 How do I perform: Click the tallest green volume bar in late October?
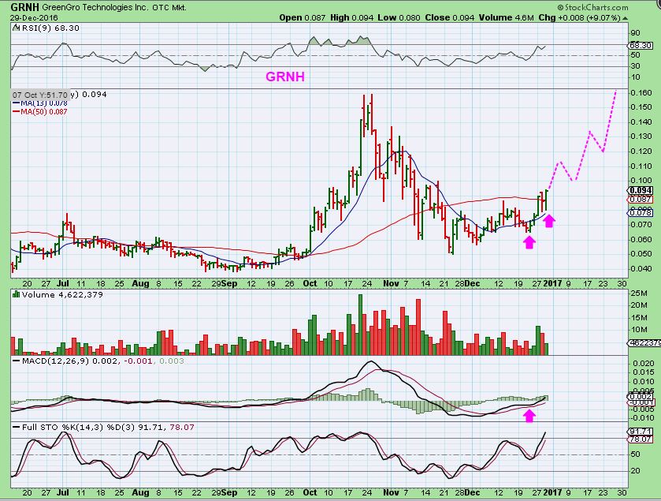[360, 324]
